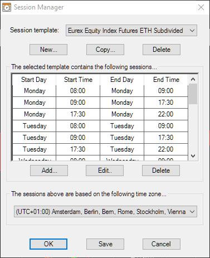
Task: Click the session list scrollbar thumb
Action: point(193,94)
